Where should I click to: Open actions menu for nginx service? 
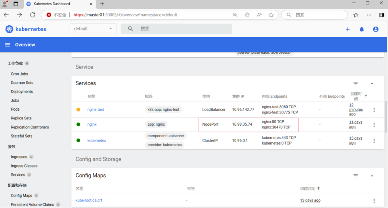pos(374,125)
